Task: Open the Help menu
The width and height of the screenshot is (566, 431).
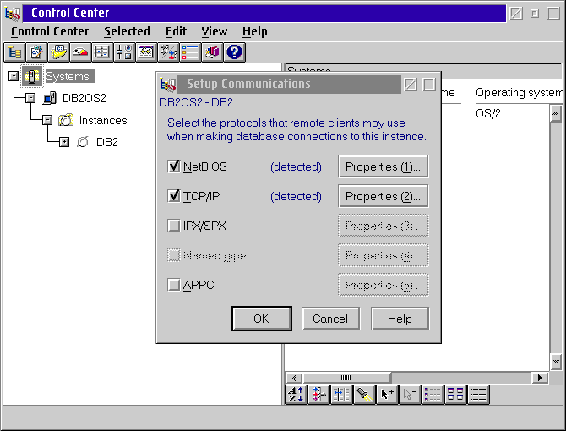Action: (x=255, y=31)
